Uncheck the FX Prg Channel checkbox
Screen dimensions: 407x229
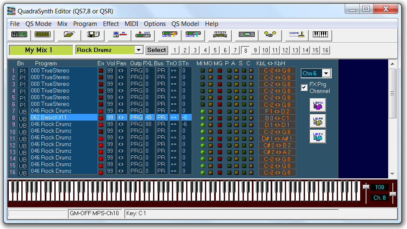(x=305, y=87)
